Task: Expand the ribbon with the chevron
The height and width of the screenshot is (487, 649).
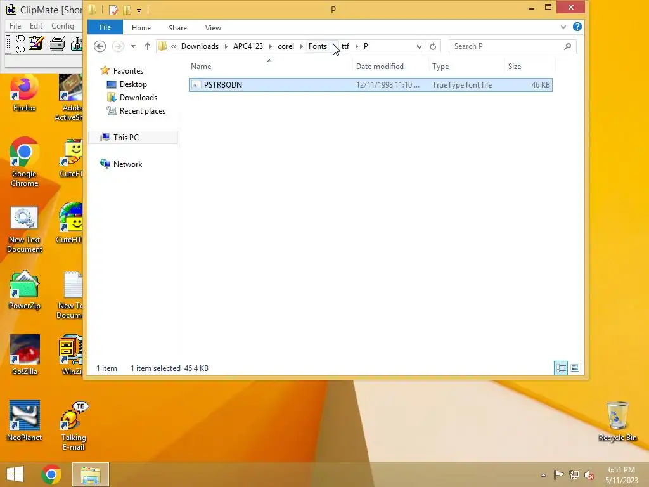Action: [x=563, y=27]
